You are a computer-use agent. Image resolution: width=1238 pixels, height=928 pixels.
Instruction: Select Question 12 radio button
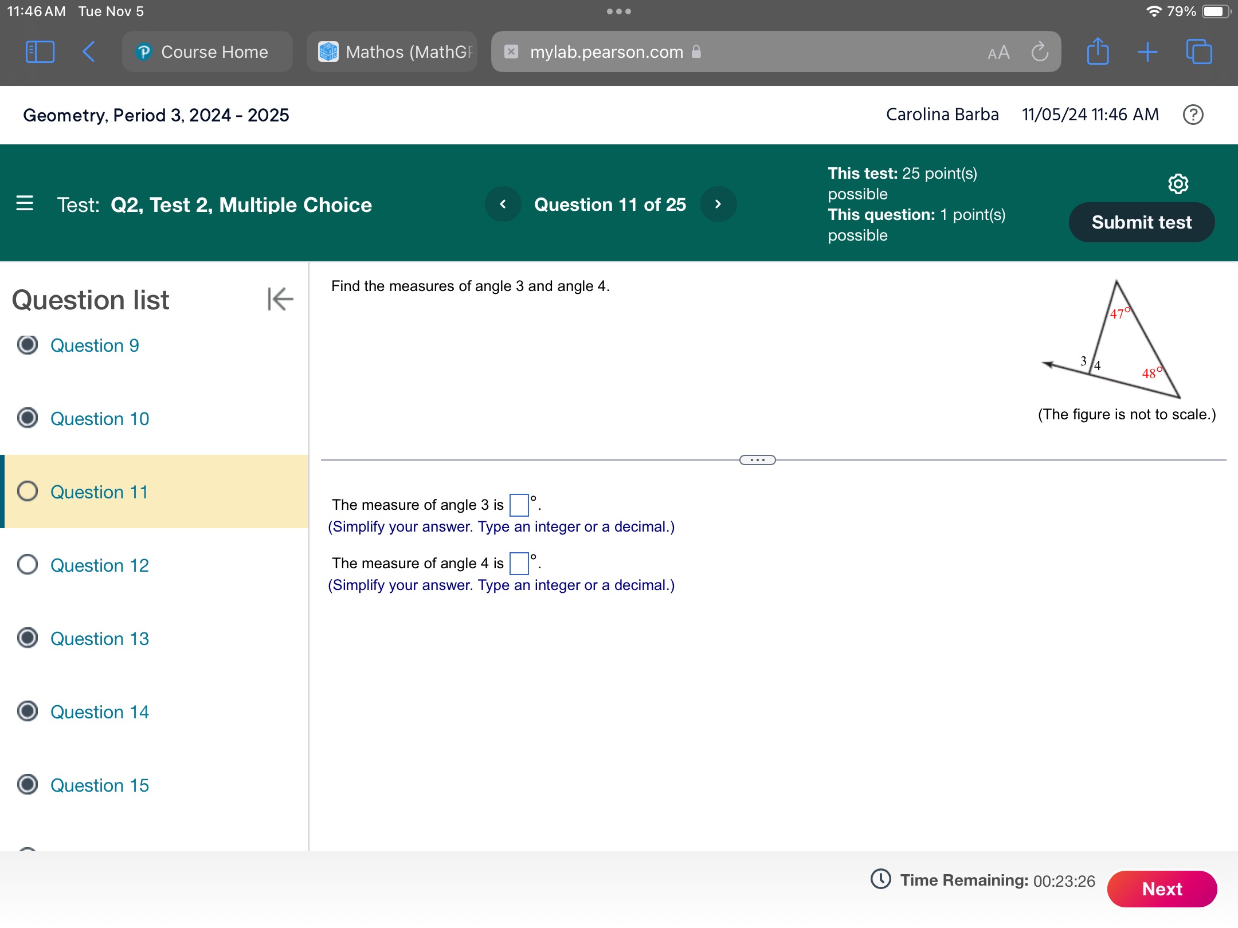tap(28, 565)
